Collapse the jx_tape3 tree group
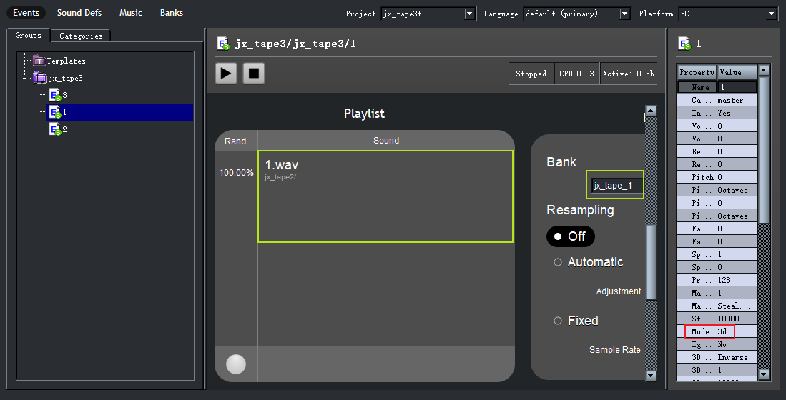786x400 pixels. 24,78
